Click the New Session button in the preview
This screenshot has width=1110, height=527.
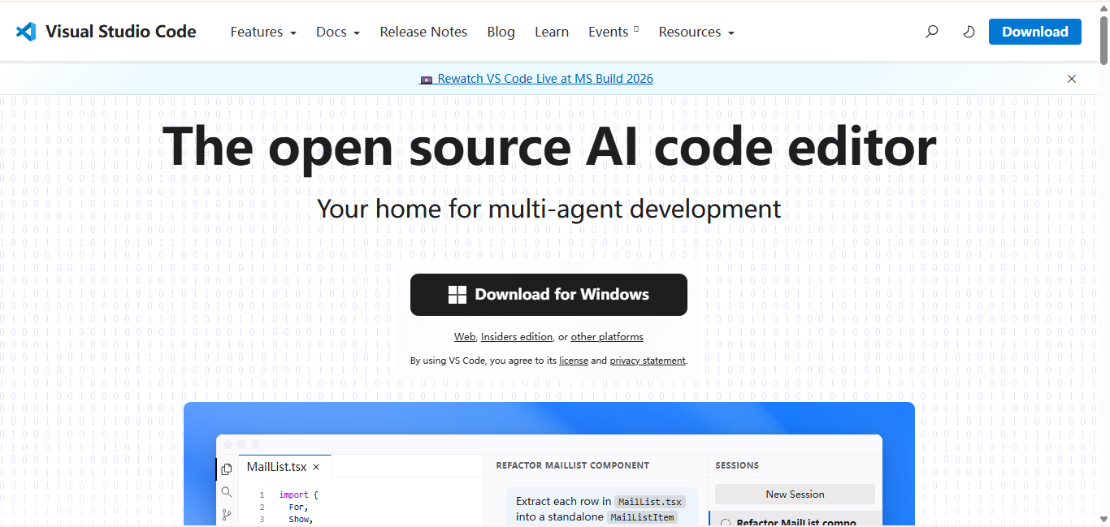pos(795,494)
